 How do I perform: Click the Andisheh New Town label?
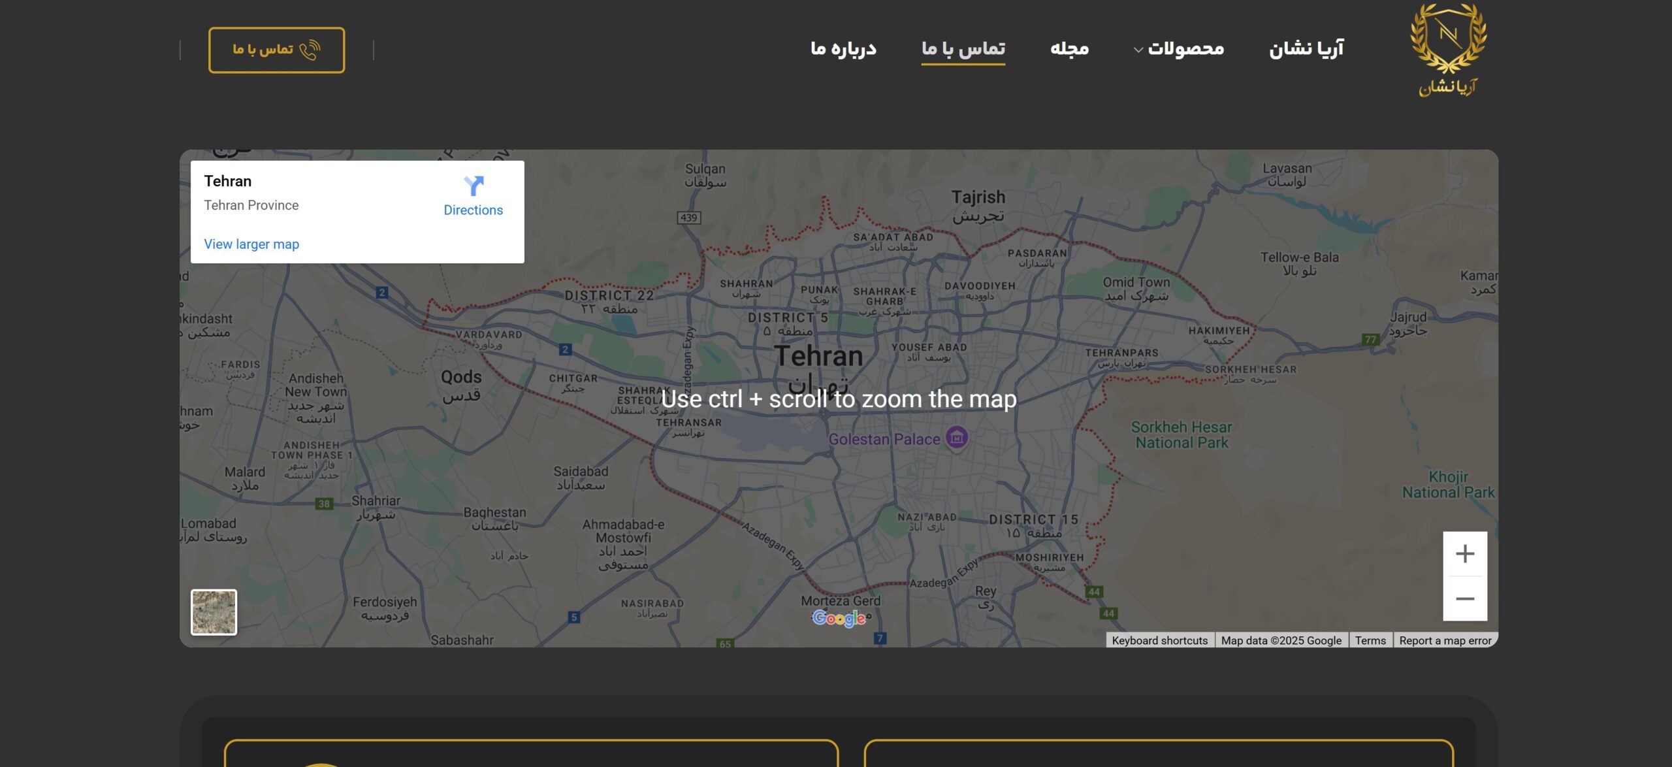[x=316, y=399]
